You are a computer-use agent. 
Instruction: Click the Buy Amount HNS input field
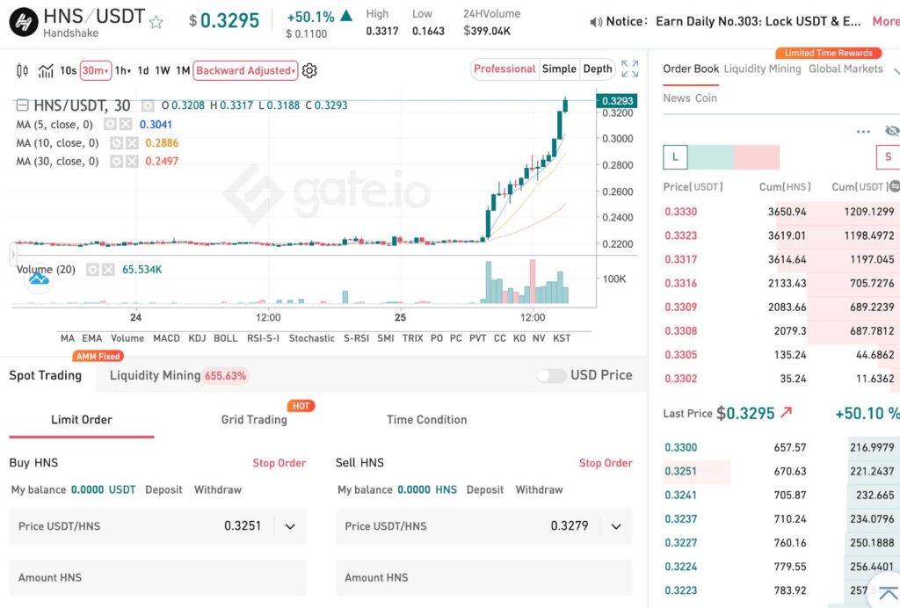(158, 577)
